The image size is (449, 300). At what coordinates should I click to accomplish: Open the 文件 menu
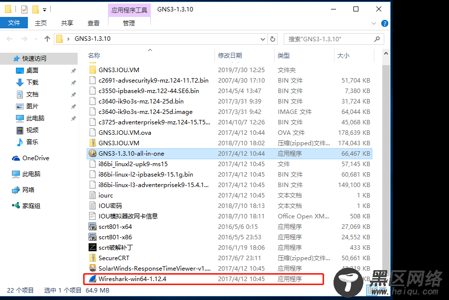[14, 23]
